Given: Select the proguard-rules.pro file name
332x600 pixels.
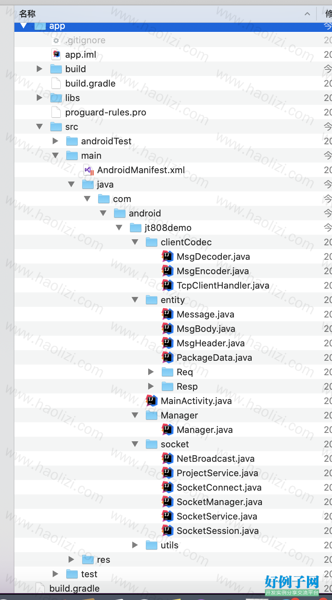Looking at the screenshot, I should (x=106, y=112).
